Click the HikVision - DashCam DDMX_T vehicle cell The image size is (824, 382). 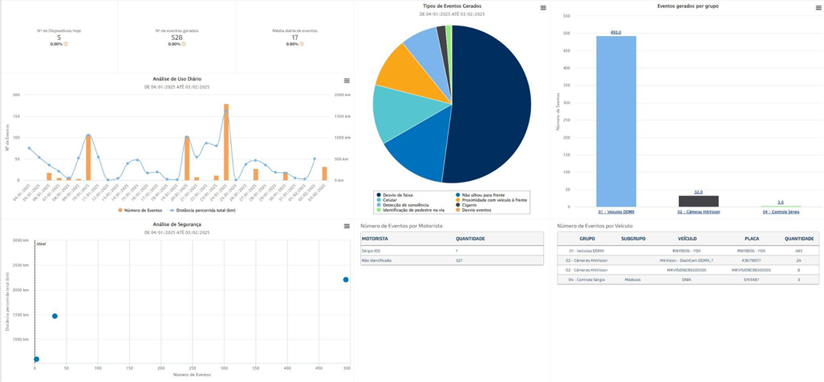click(687, 260)
